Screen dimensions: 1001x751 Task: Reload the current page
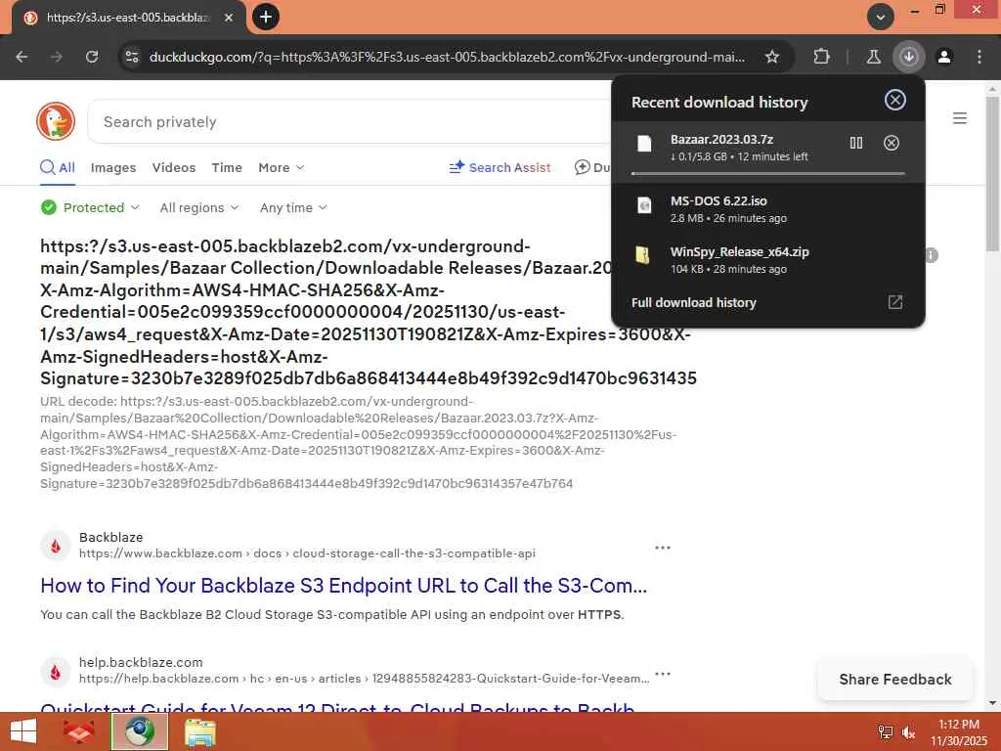(x=92, y=57)
